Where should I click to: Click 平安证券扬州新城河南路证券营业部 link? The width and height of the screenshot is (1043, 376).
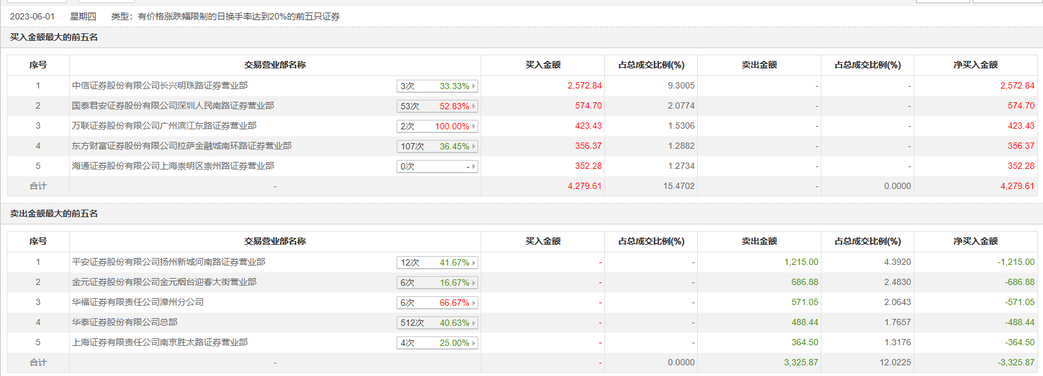[168, 262]
